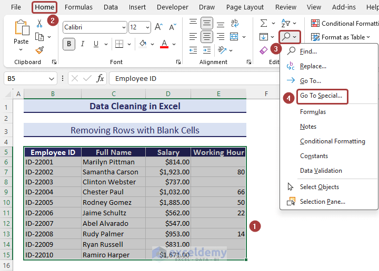Open the Alignment settings dialog launcher
This screenshot has height=271, width=379.
[248, 62]
